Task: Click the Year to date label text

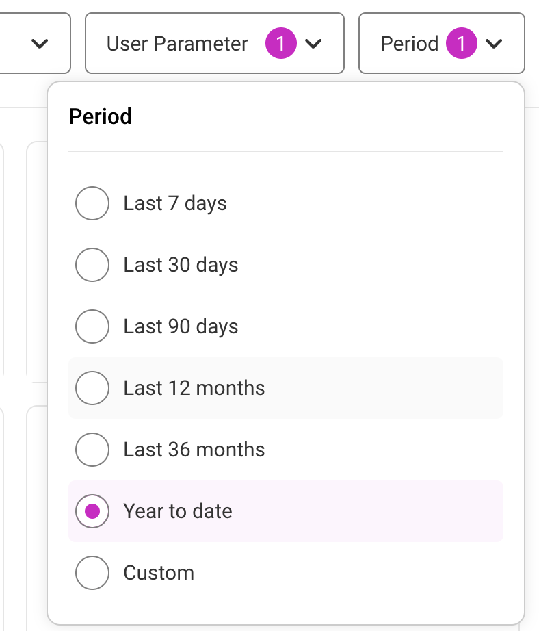Action: (178, 511)
